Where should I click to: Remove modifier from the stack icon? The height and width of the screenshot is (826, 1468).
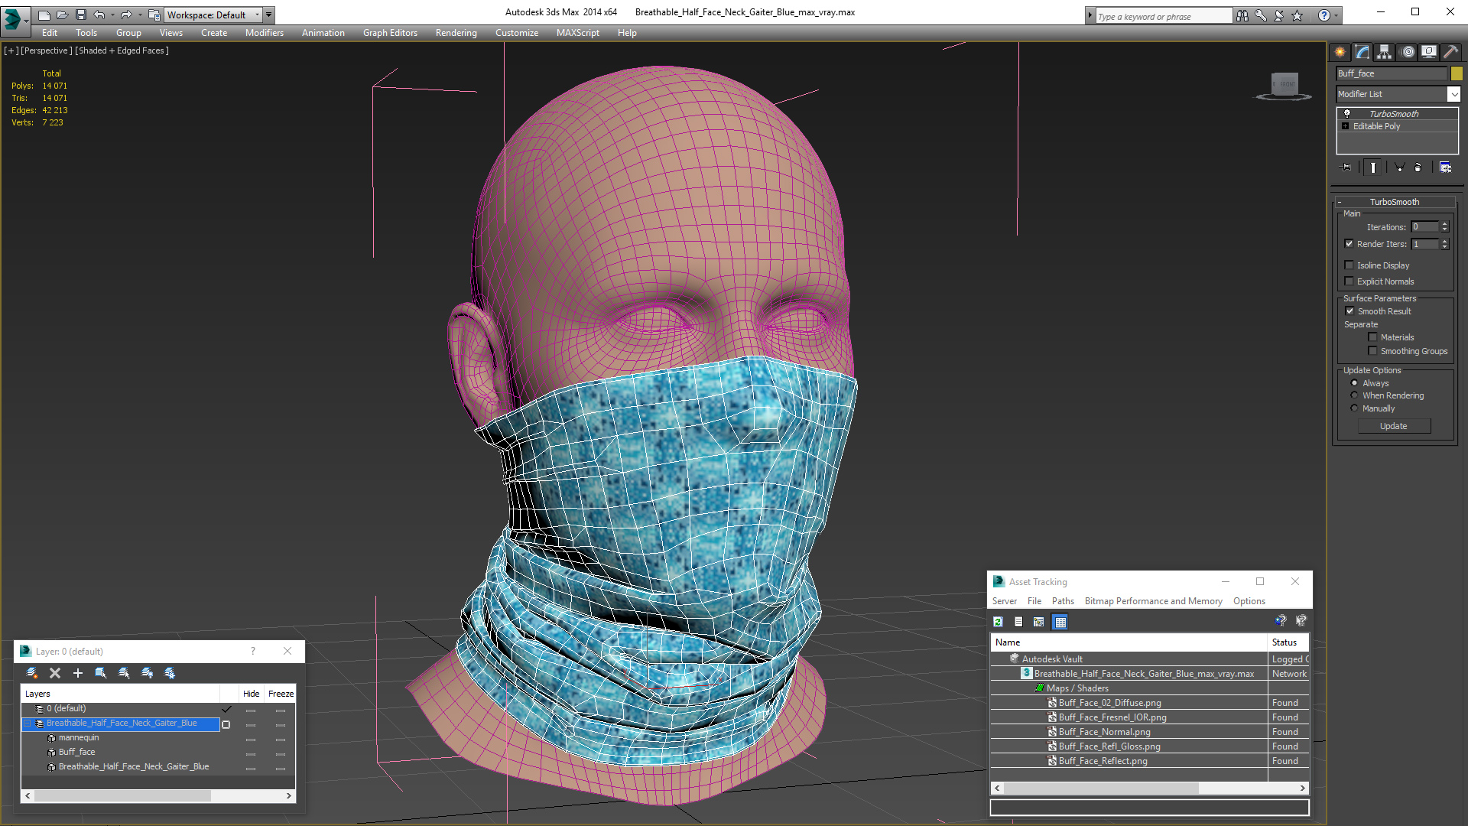(1418, 167)
